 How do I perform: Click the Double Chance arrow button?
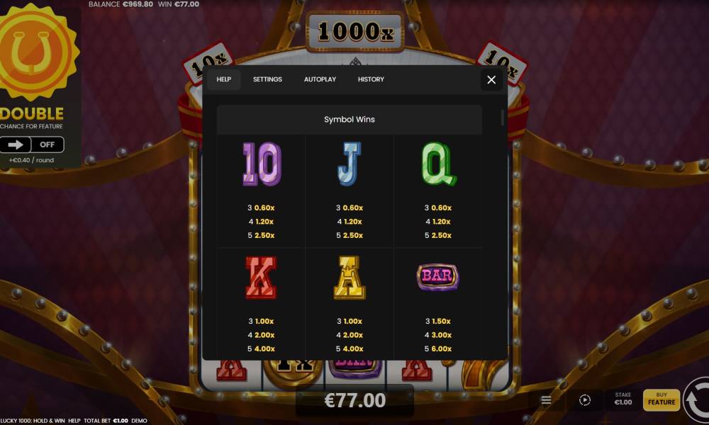(16, 144)
